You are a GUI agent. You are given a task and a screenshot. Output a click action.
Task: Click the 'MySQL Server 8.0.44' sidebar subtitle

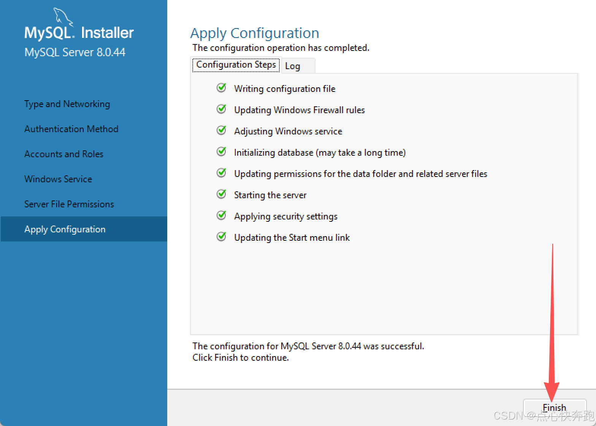point(75,52)
